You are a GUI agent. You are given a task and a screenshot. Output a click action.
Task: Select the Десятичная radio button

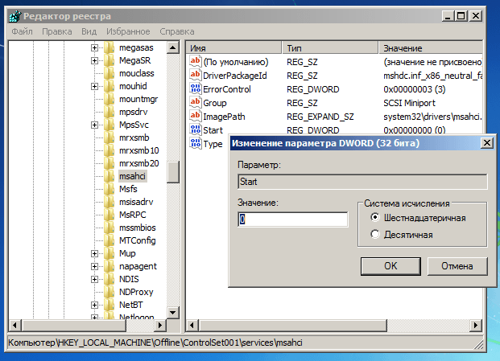(375, 235)
